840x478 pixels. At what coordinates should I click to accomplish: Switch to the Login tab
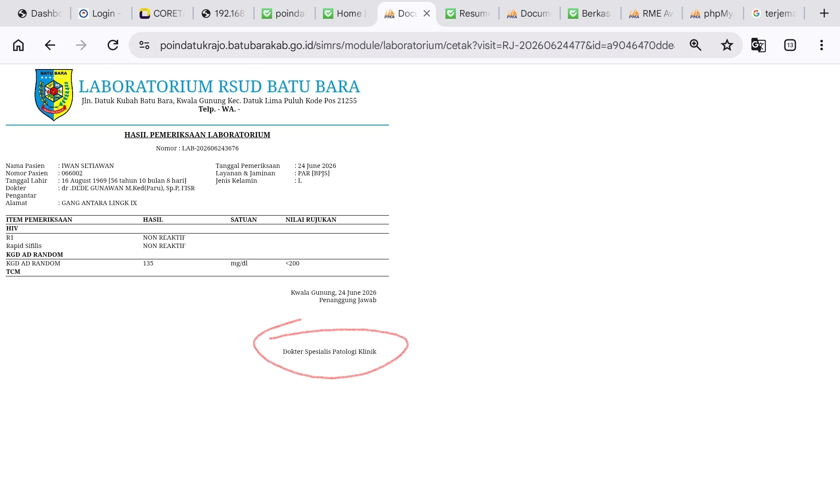(x=100, y=14)
